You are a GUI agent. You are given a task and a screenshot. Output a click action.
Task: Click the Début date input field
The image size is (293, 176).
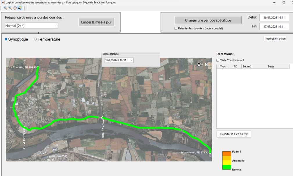click(x=274, y=18)
